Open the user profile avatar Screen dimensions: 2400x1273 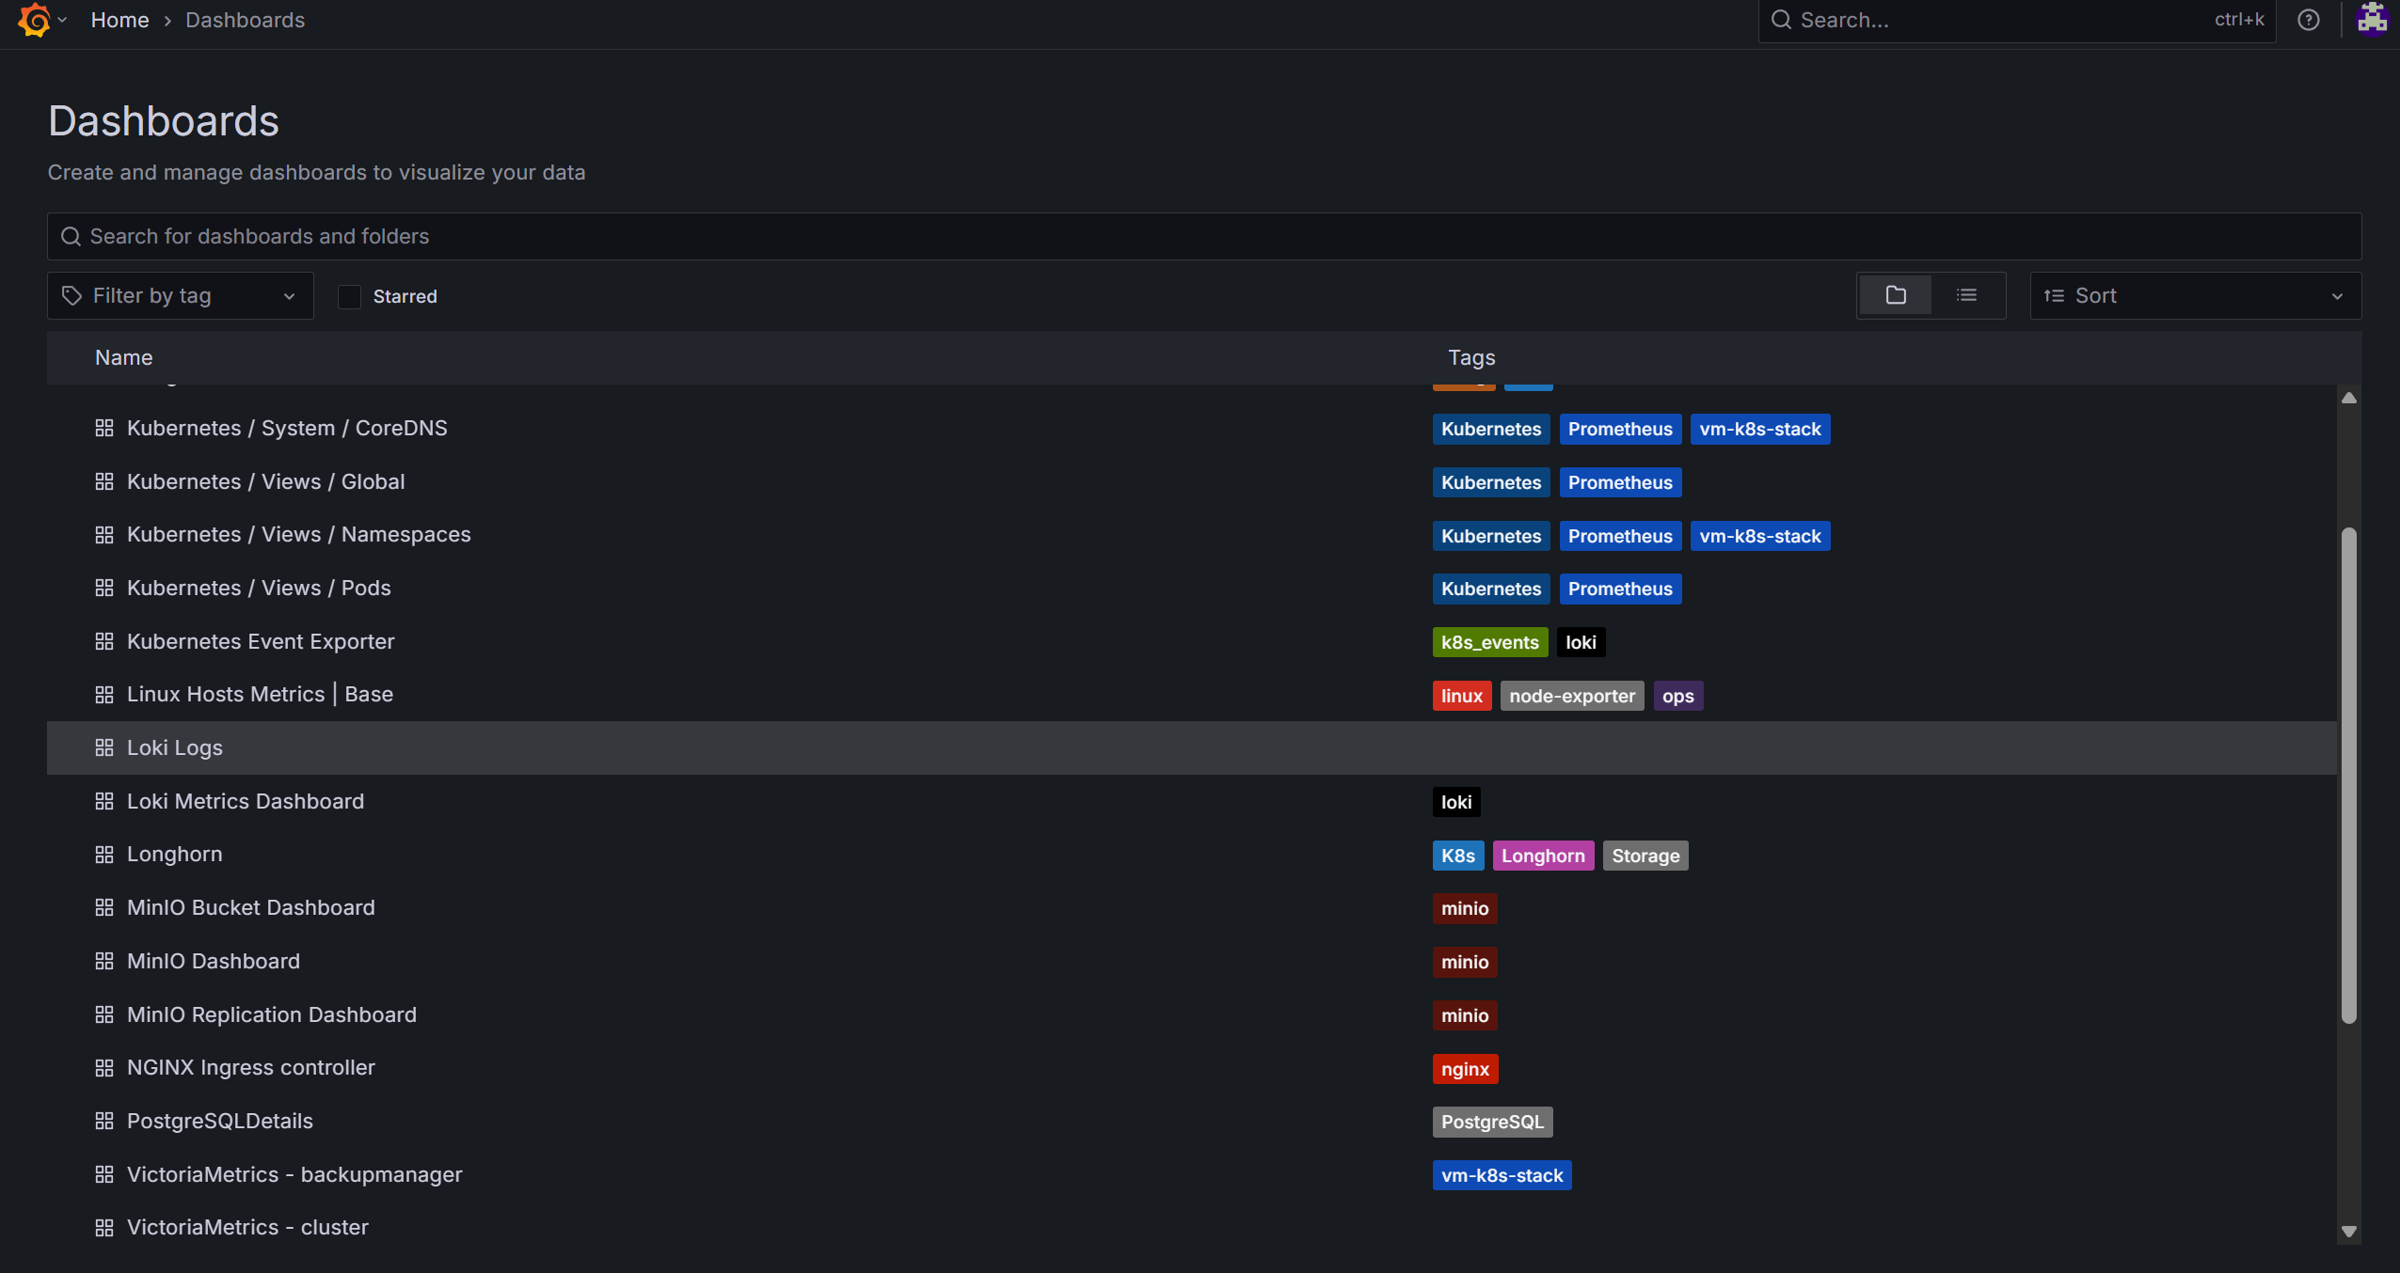tap(2372, 19)
